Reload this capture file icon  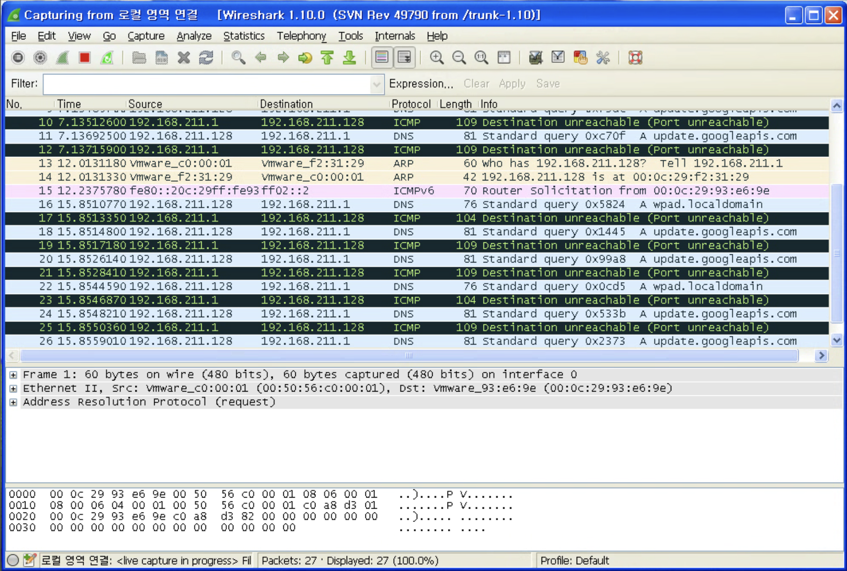[x=206, y=58]
